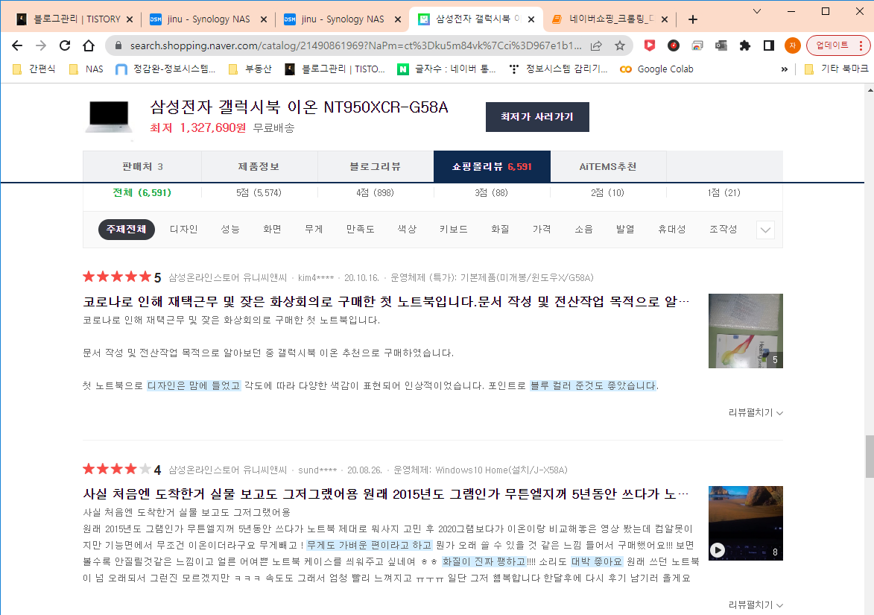Share this page via address bar icon
The height and width of the screenshot is (615, 874).
click(596, 45)
